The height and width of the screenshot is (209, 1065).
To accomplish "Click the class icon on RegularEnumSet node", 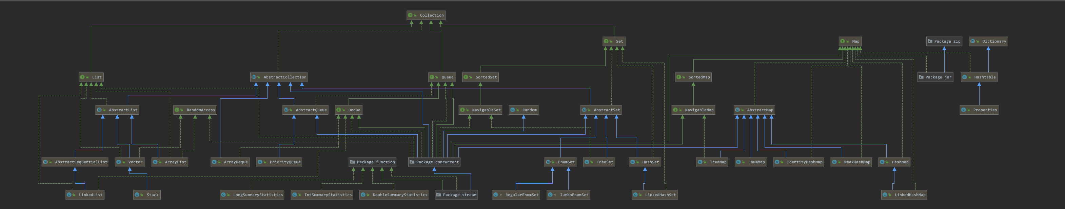I will (496, 195).
